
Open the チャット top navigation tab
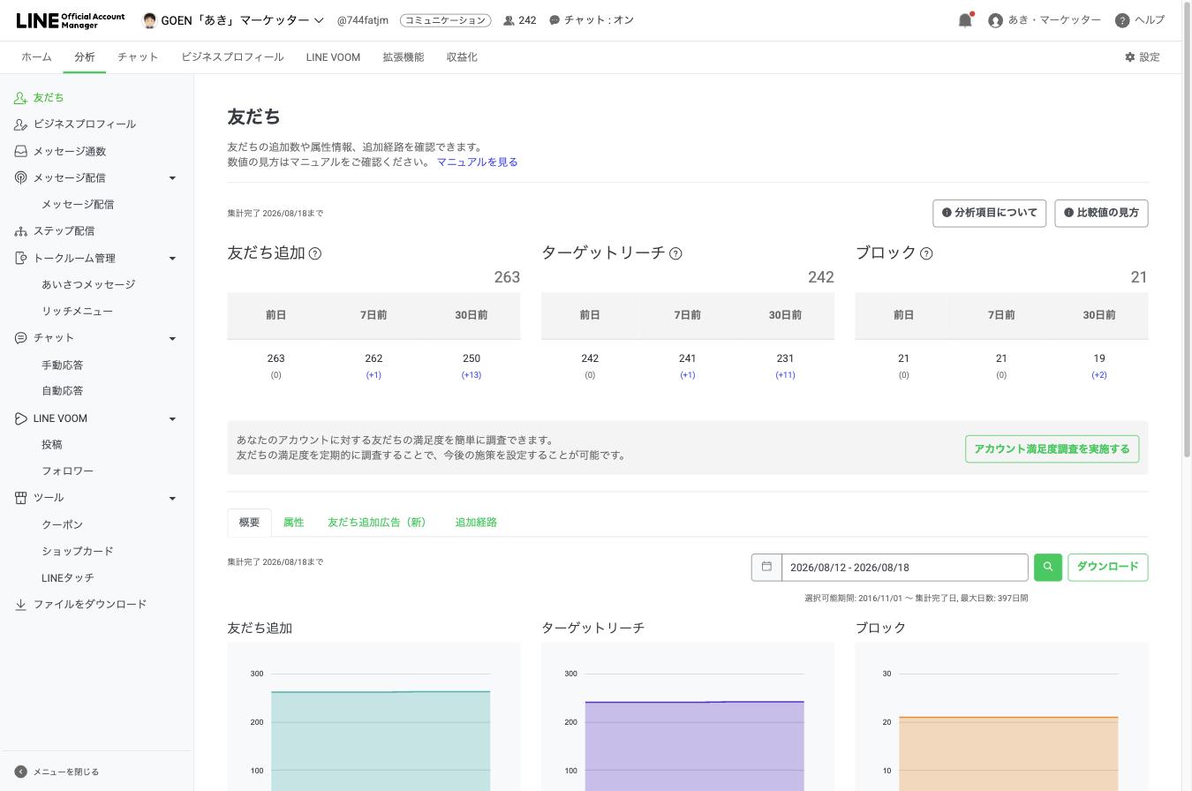click(x=138, y=57)
